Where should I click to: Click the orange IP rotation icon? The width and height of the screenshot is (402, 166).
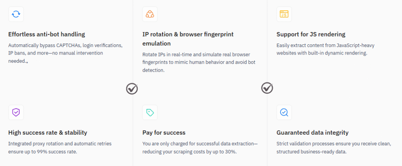coord(150,14)
